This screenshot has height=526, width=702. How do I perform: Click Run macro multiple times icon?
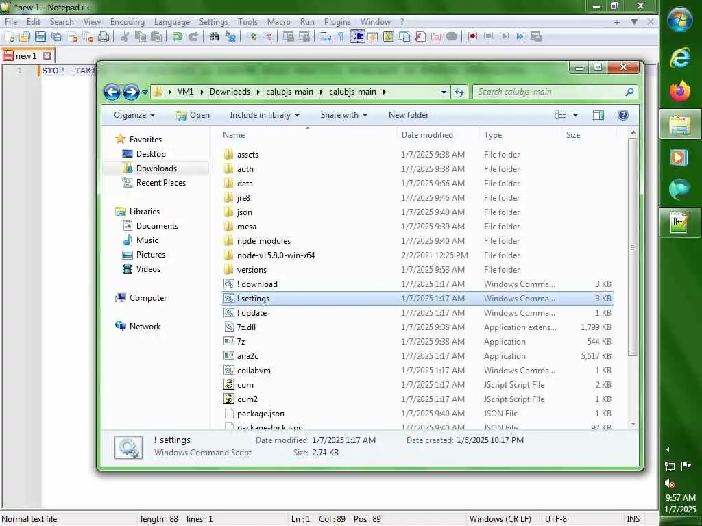[520, 37]
